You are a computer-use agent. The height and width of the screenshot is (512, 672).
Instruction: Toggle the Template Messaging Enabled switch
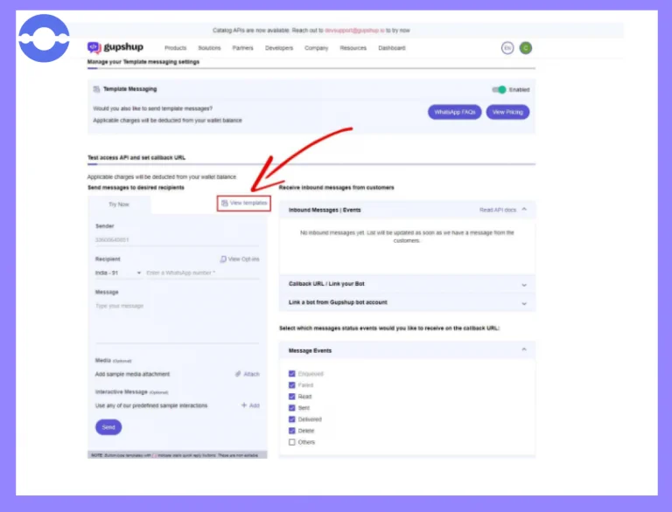(x=500, y=89)
